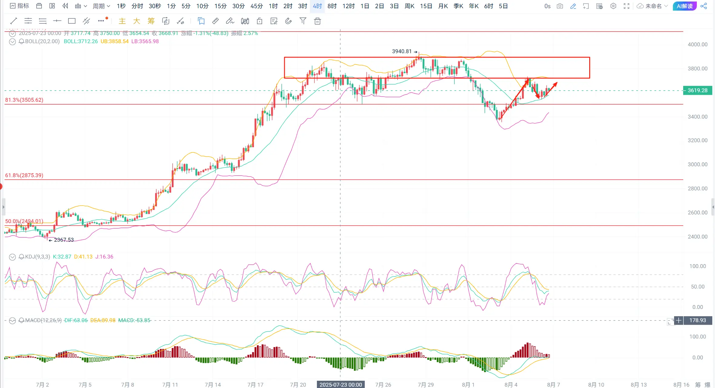The width and height of the screenshot is (715, 388).
Task: Toggle the BOLL alert bell
Action: click(22, 41)
